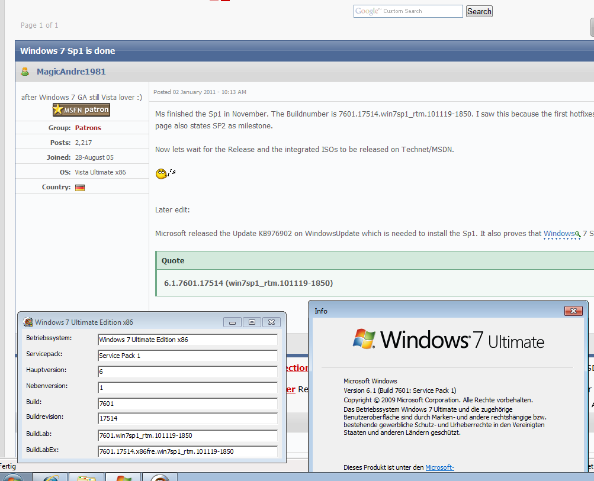
Task: Click the Windows Start orb
Action: (12, 477)
